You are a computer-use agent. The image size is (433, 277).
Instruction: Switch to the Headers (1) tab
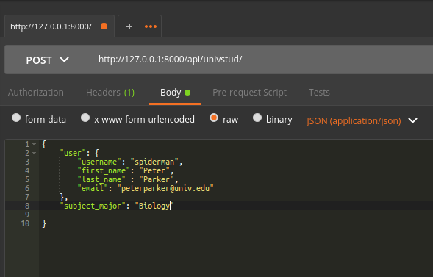[110, 92]
